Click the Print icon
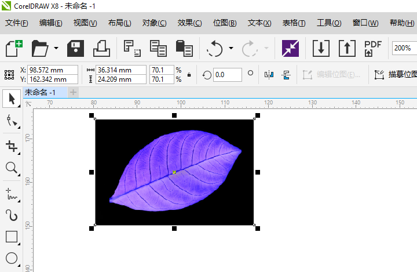The height and width of the screenshot is (272, 417). tap(101, 48)
